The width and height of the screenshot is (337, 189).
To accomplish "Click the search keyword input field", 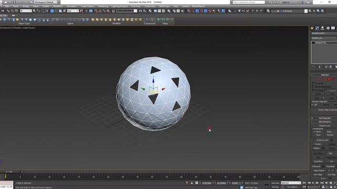I will (x=249, y=2).
